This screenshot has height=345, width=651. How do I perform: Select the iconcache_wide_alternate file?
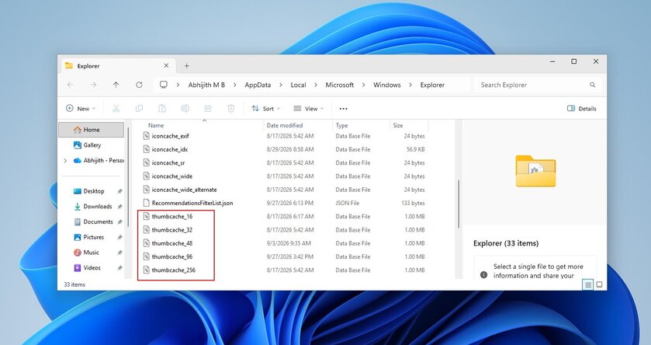(x=185, y=190)
